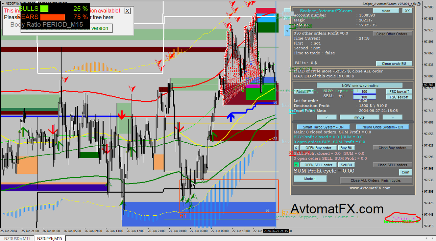Click the BUY tp value field
436x241 pixels.
coord(364,92)
